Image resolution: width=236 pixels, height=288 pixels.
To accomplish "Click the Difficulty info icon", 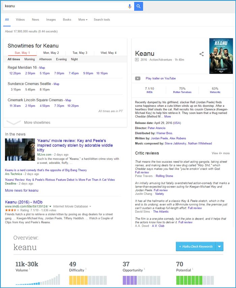I will [x=86, y=269].
